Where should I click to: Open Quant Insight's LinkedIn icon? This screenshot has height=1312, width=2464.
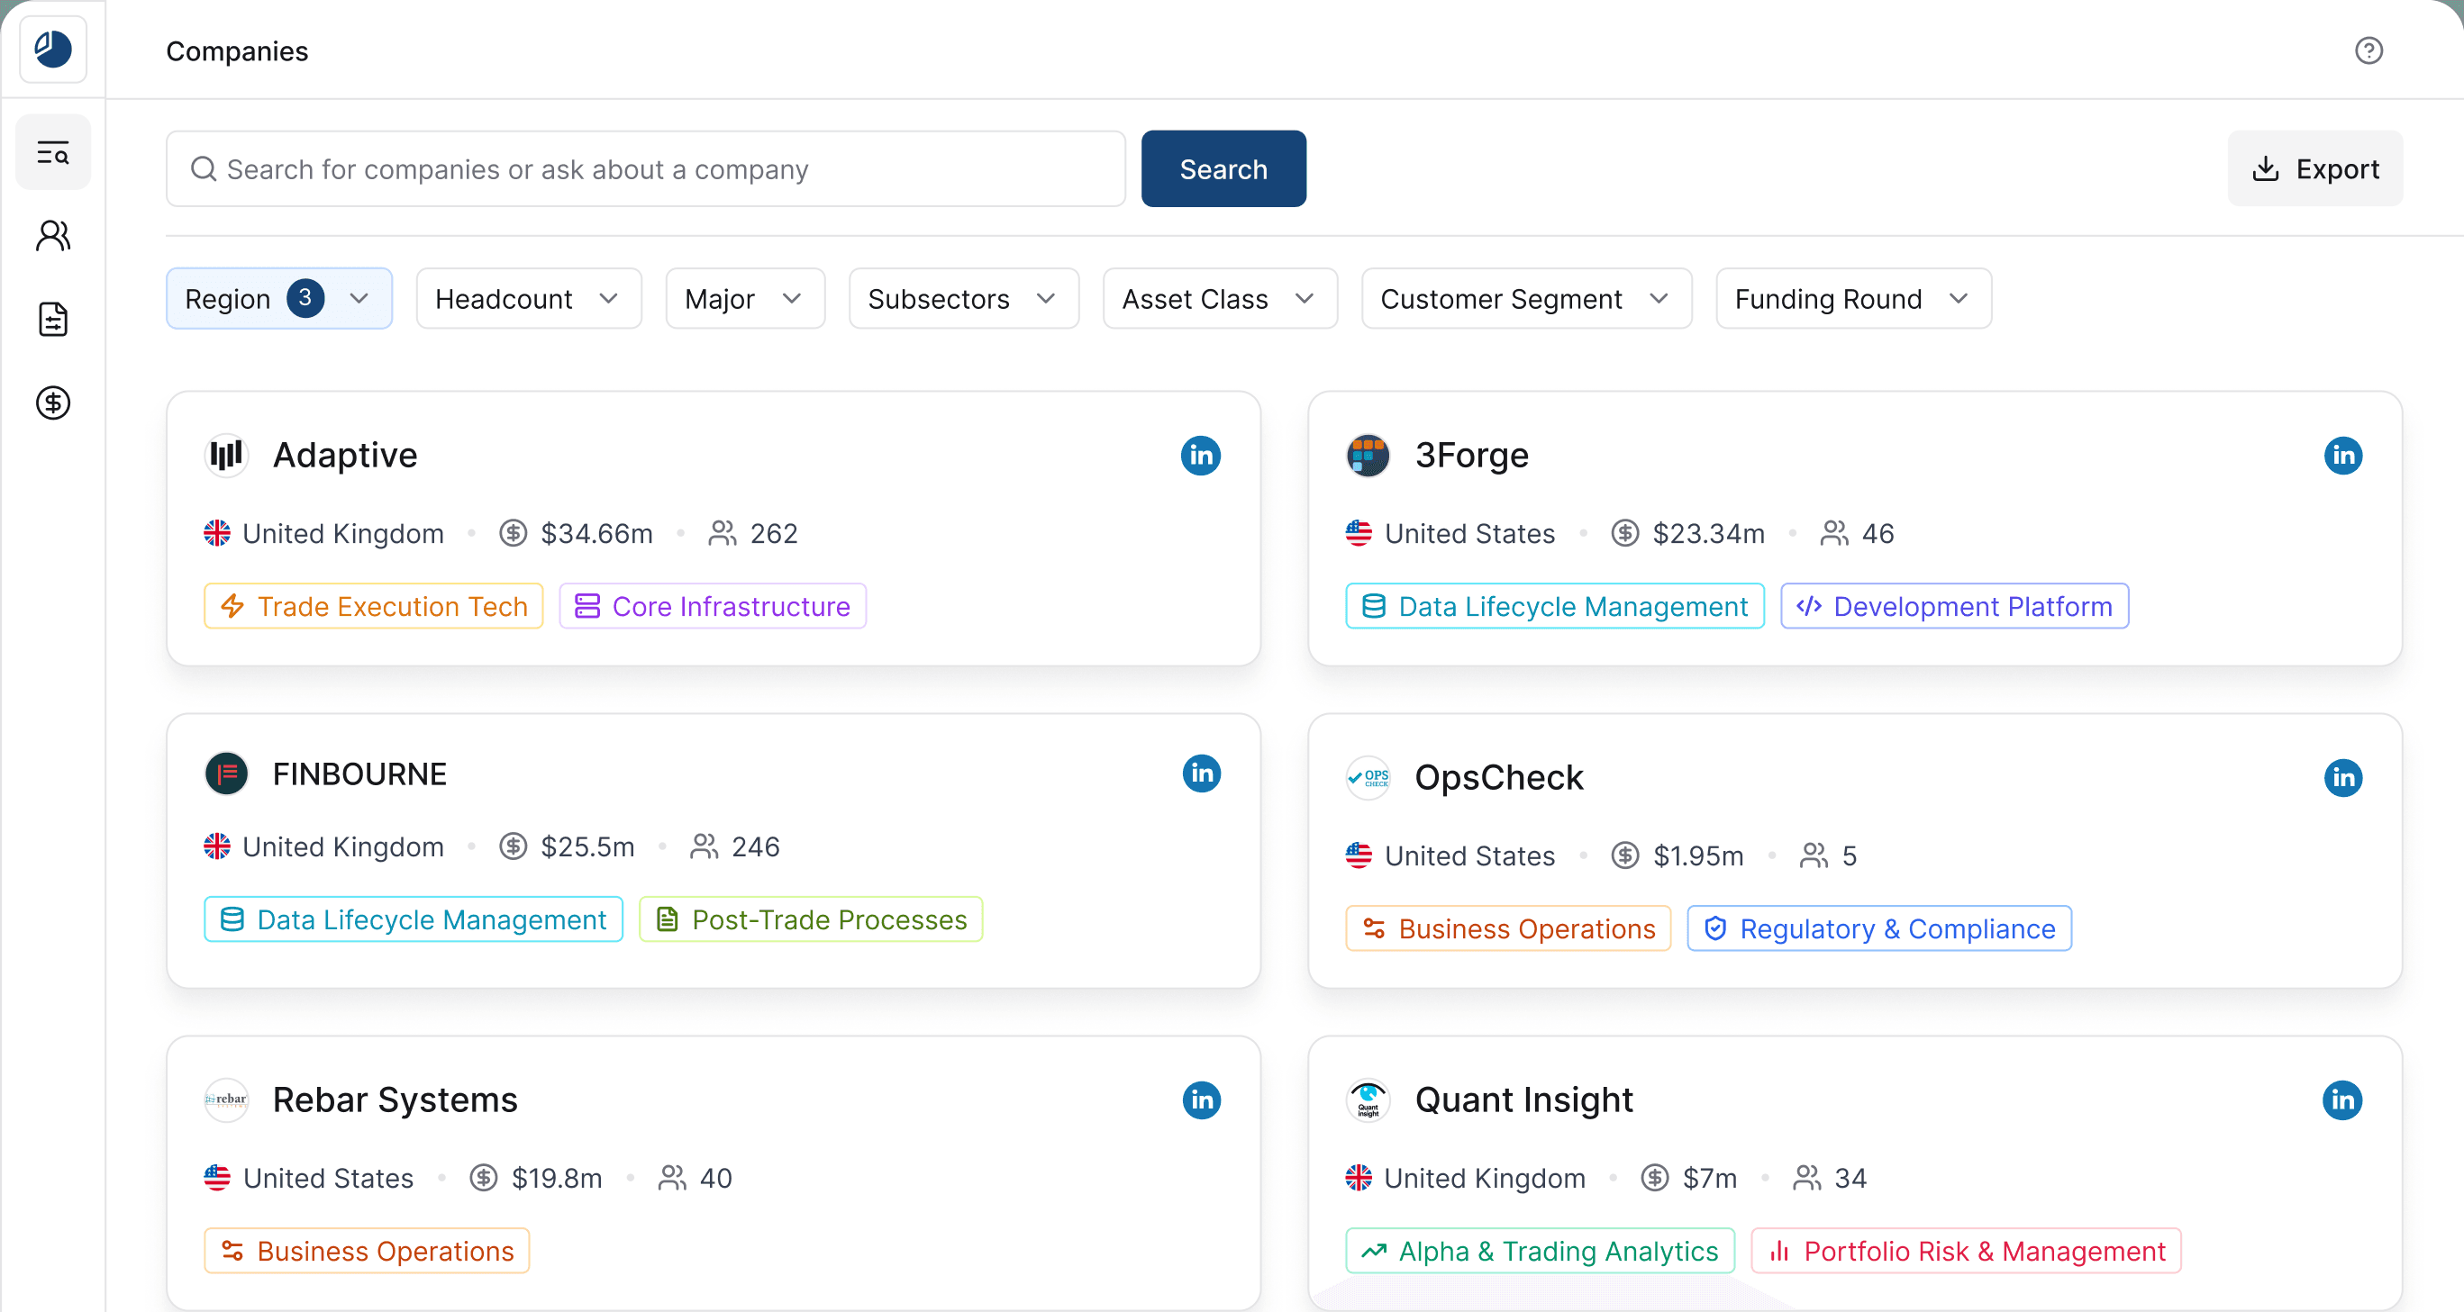pos(2341,1099)
